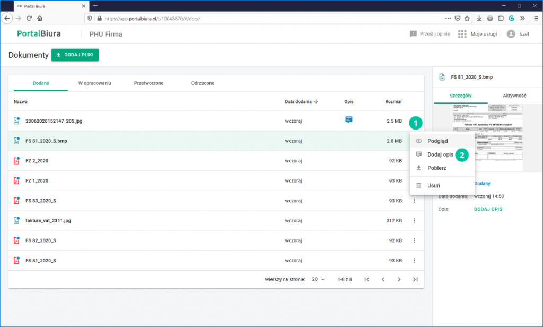Open the rows per page dropdown showing 20
543x327 pixels.
tap(318, 280)
